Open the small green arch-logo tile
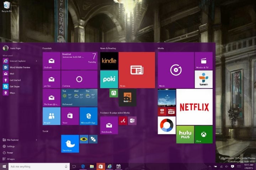This screenshot has height=170, width=256. pos(114,93)
